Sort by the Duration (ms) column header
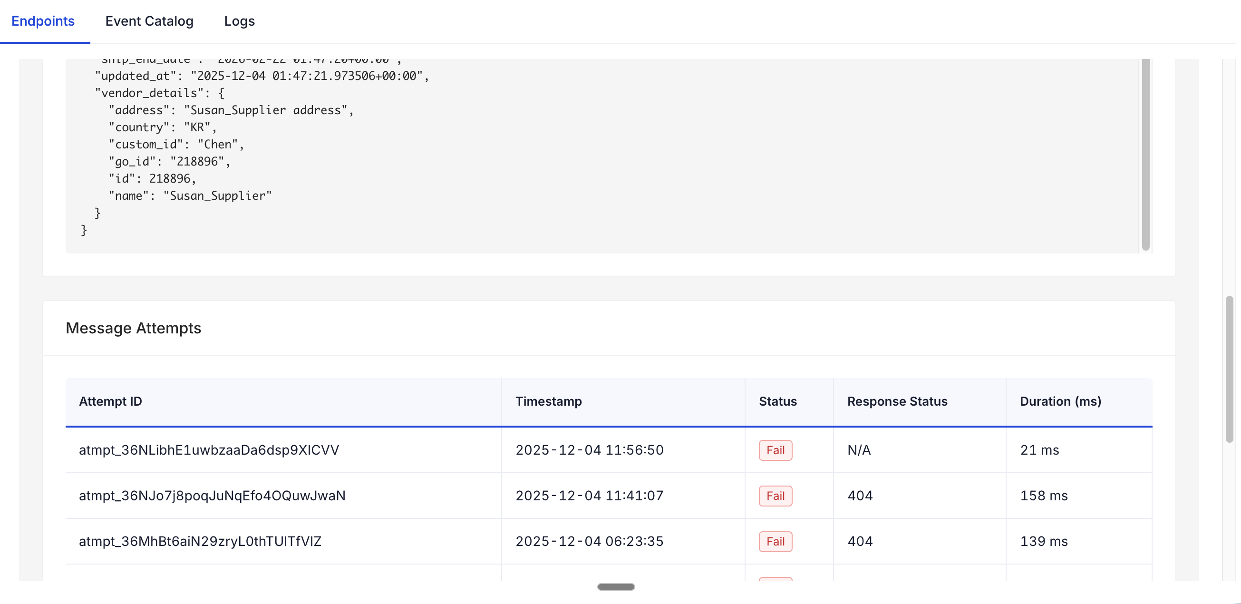This screenshot has width=1241, height=604. click(1060, 401)
